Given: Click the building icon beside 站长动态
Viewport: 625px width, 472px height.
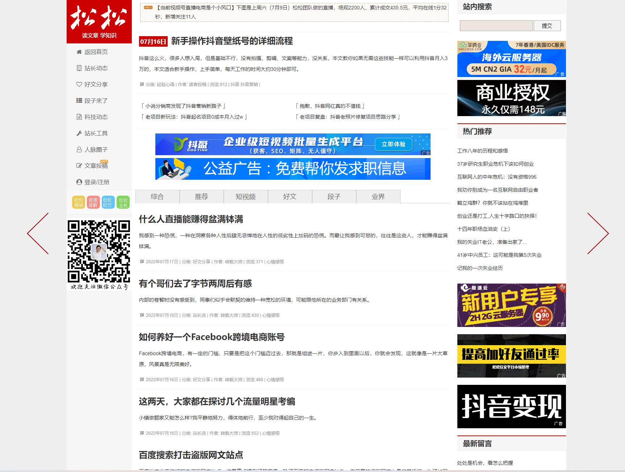Looking at the screenshot, I should 79,68.
